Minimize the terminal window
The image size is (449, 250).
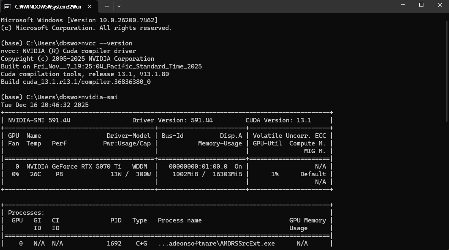(402, 5)
